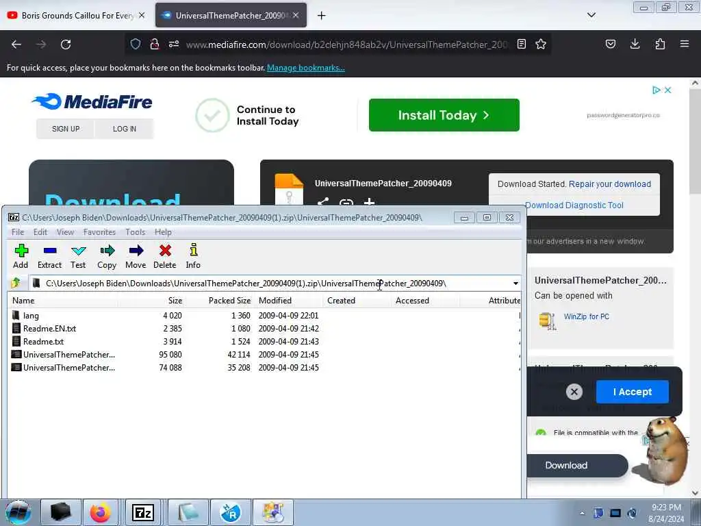701x526 pixels.
Task: Open Firefox tracking protection shield
Action: pyautogui.click(x=136, y=44)
